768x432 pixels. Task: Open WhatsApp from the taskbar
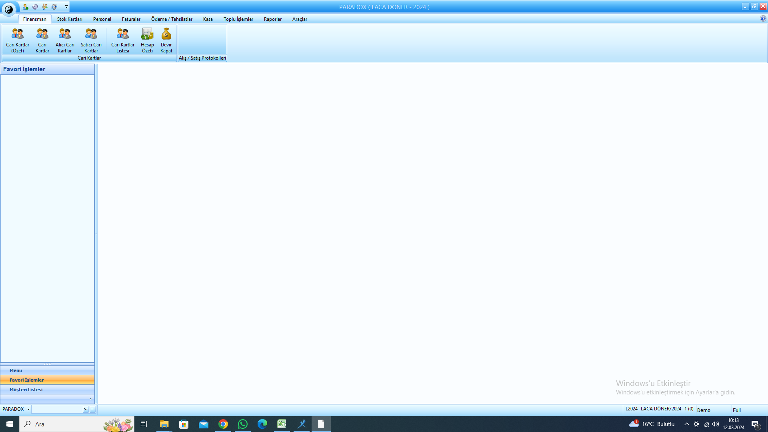pos(243,424)
